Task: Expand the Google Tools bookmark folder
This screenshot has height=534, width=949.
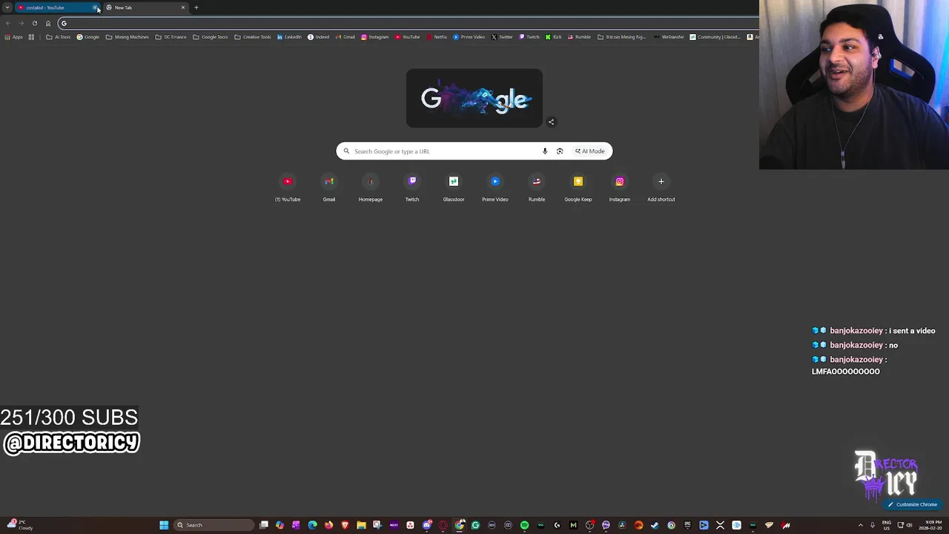Action: point(211,37)
